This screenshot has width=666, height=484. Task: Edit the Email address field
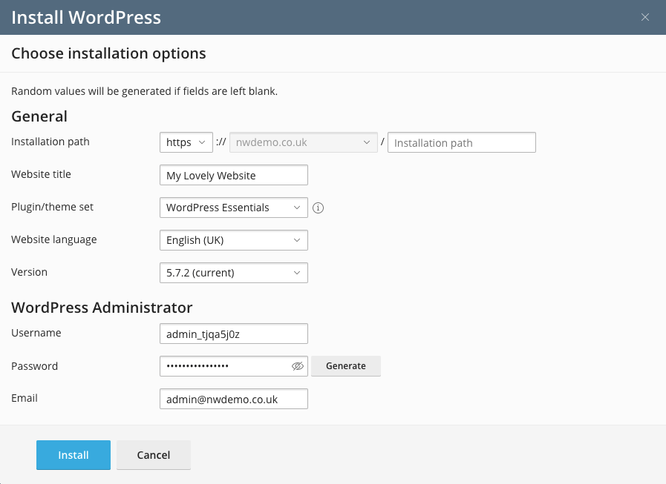[x=234, y=399]
